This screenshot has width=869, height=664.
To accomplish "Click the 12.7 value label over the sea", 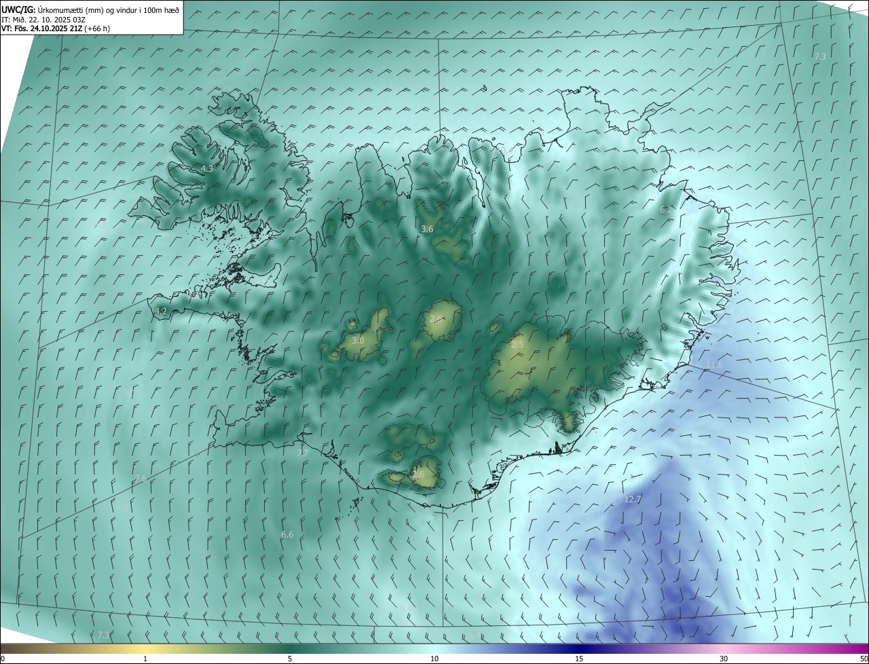I will pos(632,499).
